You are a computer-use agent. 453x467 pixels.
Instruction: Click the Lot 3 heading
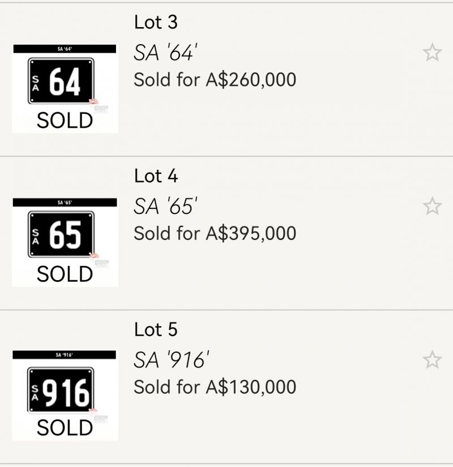click(x=156, y=23)
